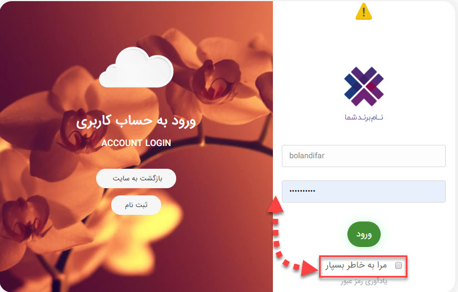This screenshot has width=458, height=292.
Task: Click the مرا به خاطر بسپار label text
Action: (x=356, y=265)
